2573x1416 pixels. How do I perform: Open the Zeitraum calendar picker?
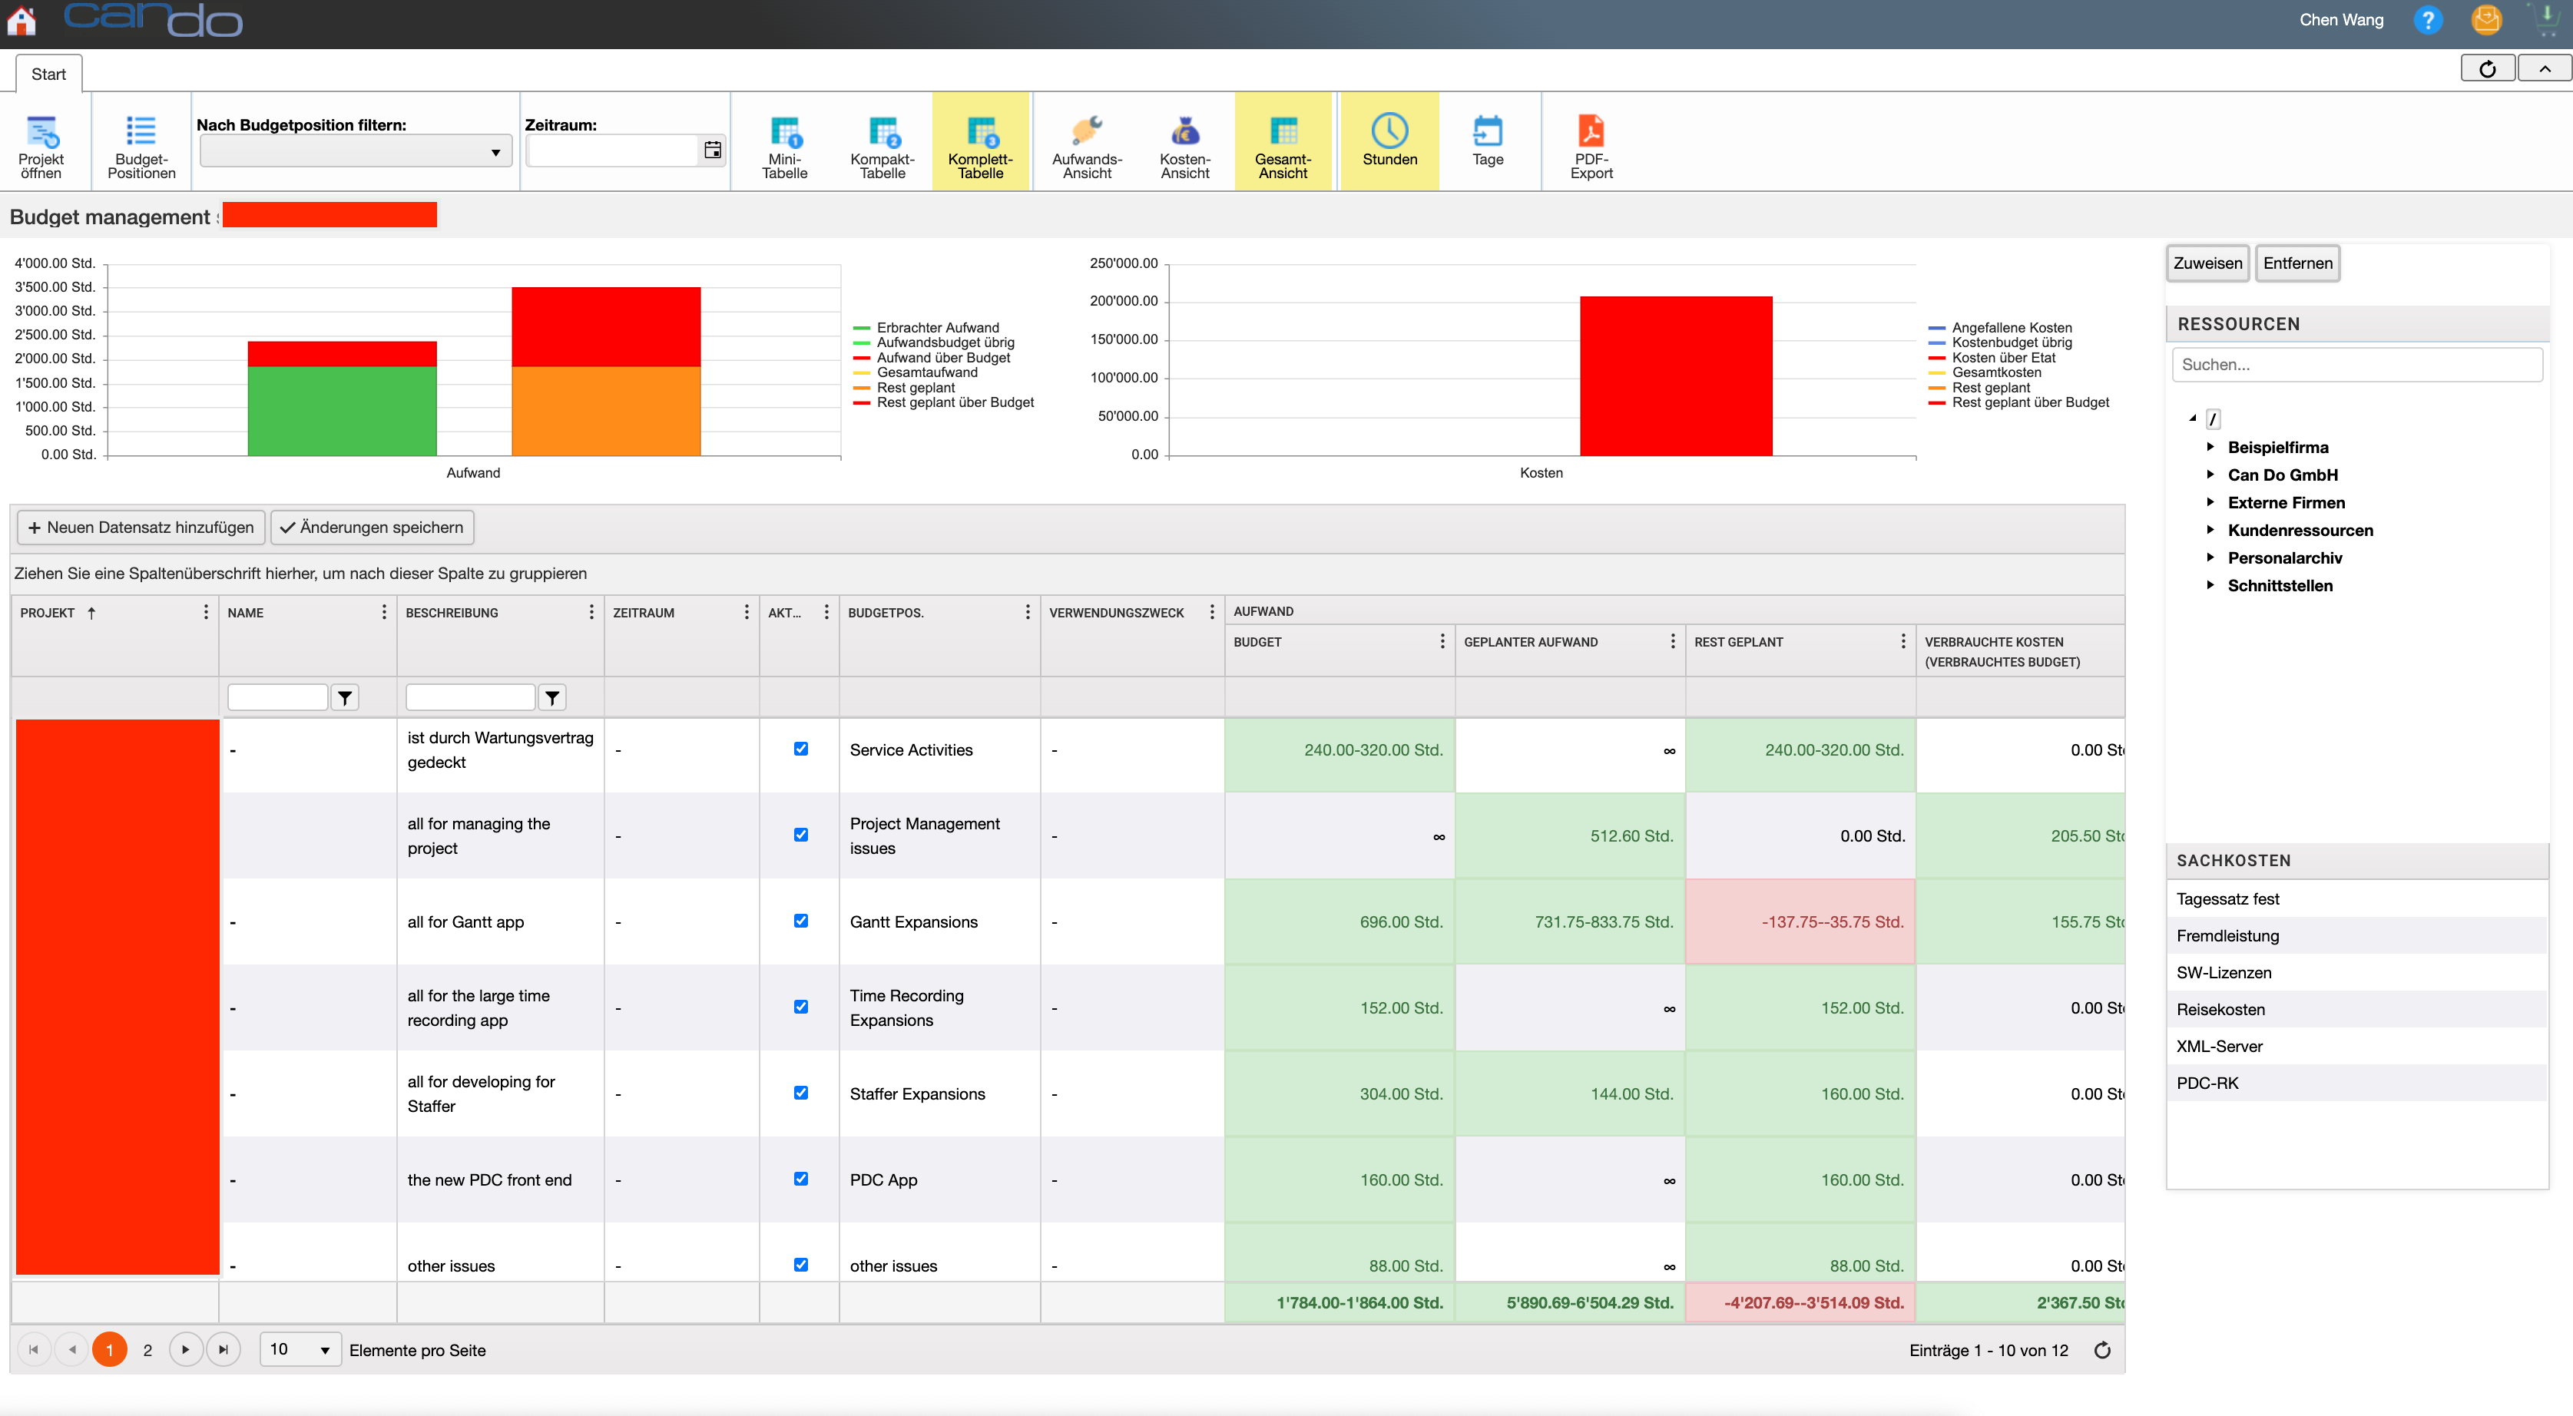712,150
